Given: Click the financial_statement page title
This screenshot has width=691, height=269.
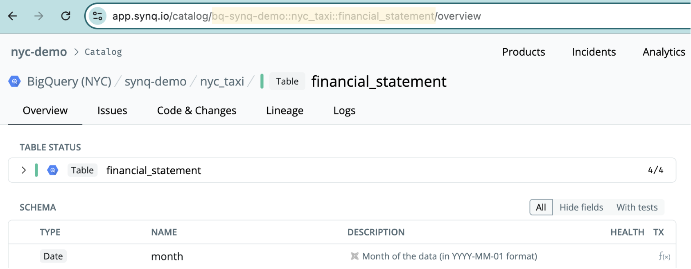Looking at the screenshot, I should (379, 81).
